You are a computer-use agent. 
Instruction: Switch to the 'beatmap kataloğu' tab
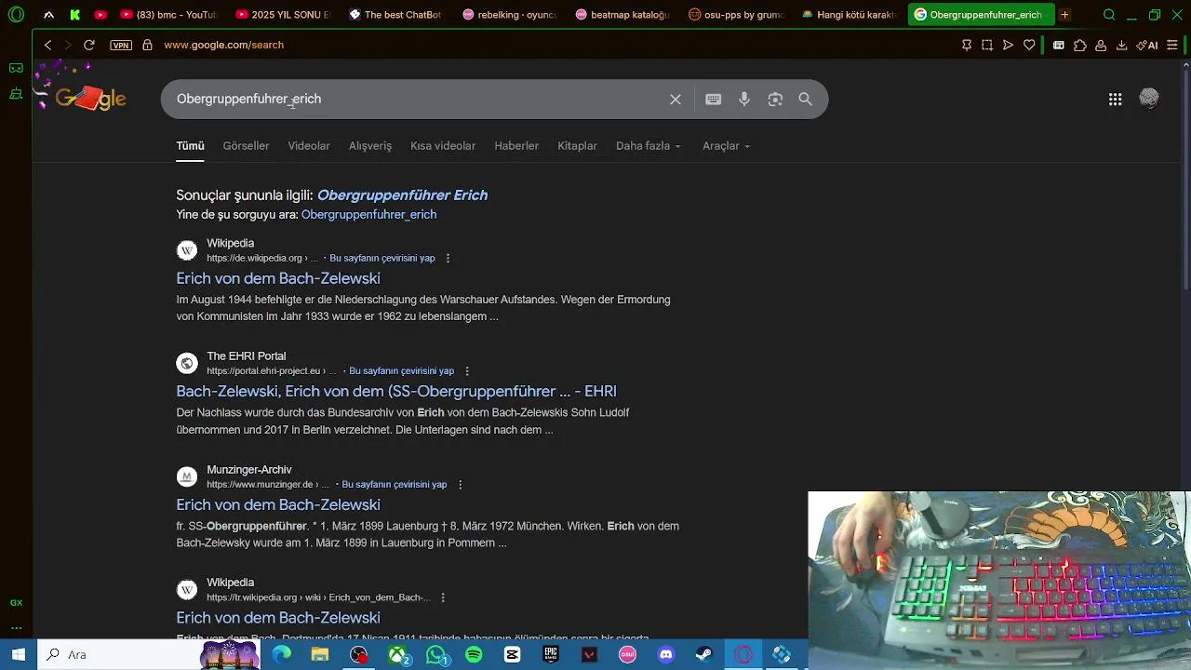[x=622, y=15]
